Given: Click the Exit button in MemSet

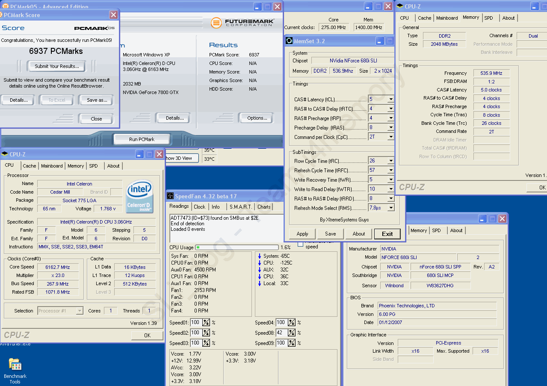Looking at the screenshot, I should coord(387,234).
